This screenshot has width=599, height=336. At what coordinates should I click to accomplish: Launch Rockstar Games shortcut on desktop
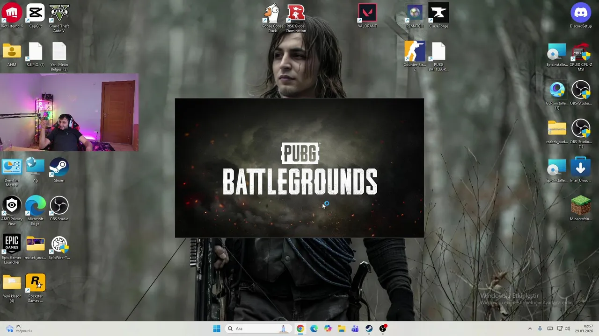coord(36,289)
